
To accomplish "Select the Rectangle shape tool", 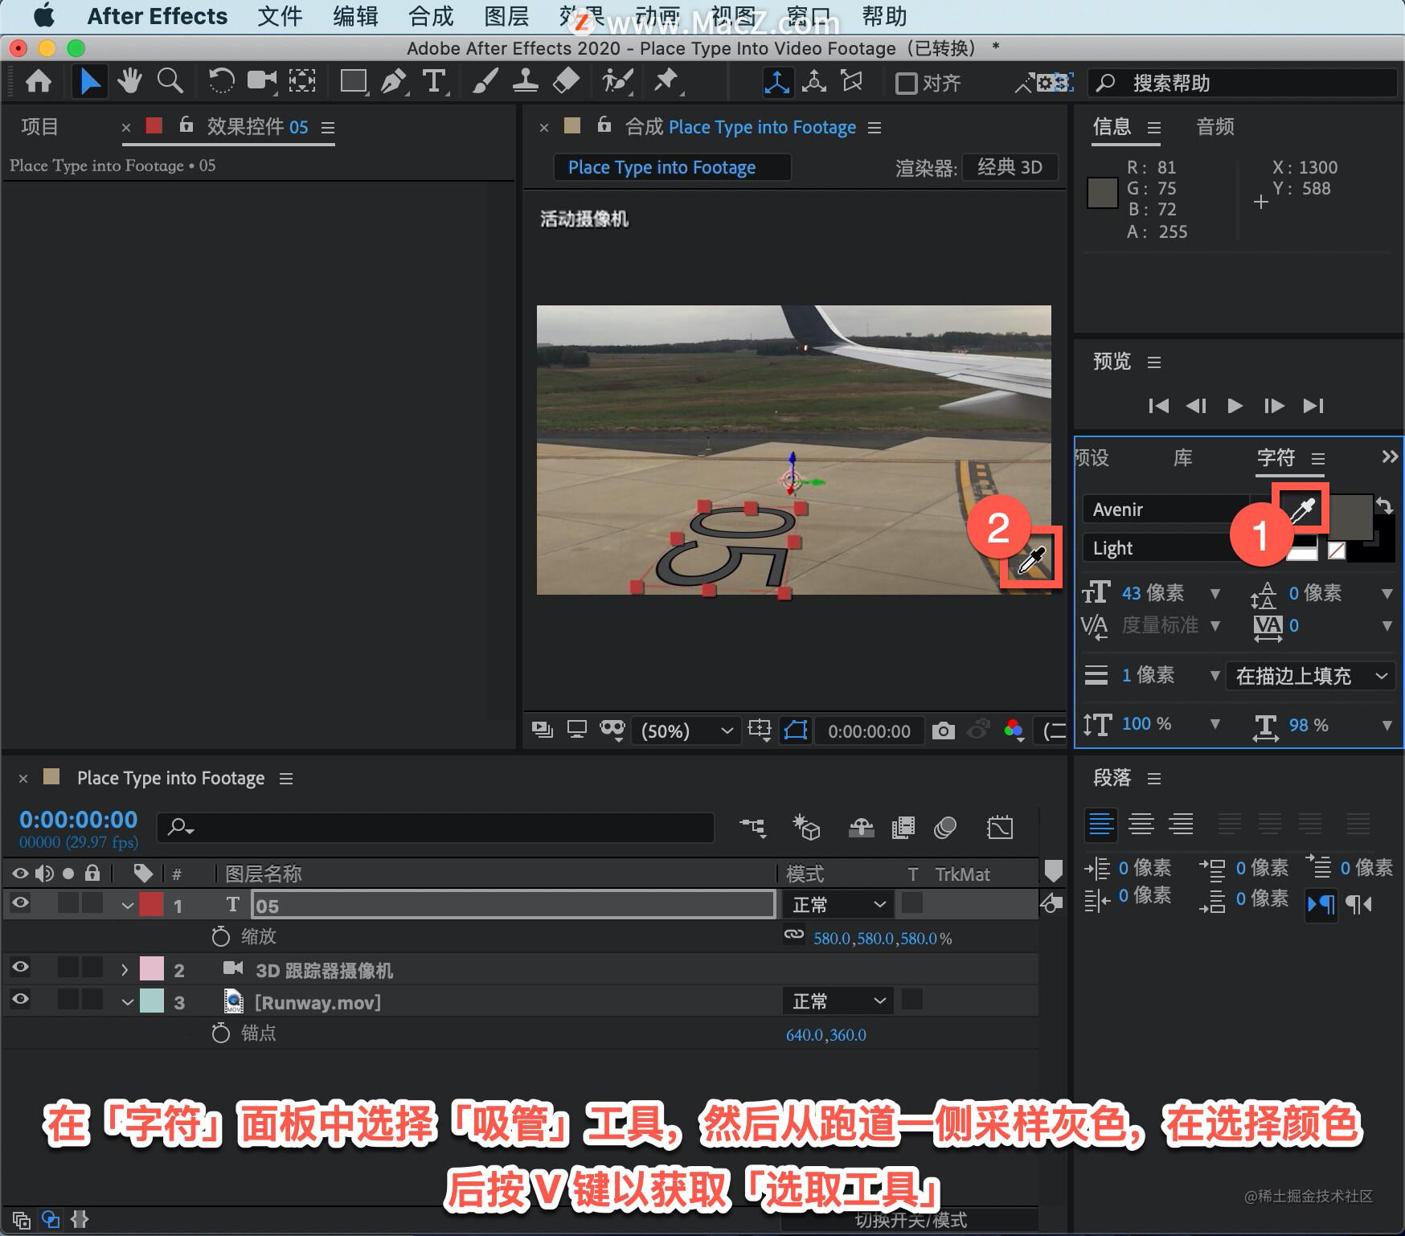I will (354, 81).
